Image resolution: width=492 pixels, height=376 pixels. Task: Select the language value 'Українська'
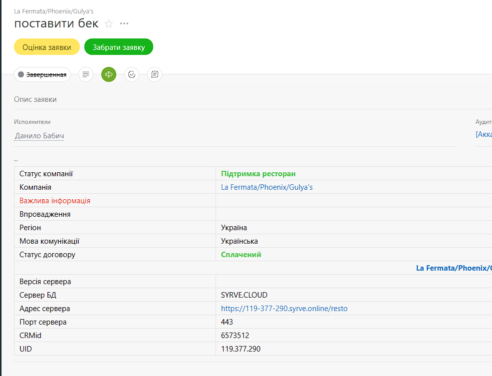pyautogui.click(x=240, y=241)
